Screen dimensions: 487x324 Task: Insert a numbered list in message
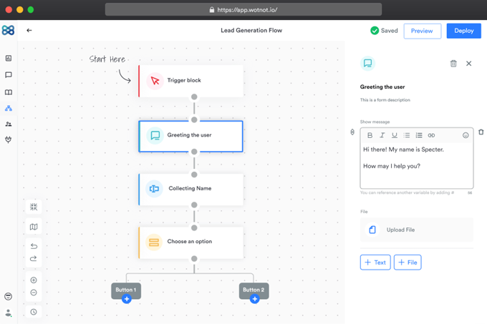tap(419, 135)
